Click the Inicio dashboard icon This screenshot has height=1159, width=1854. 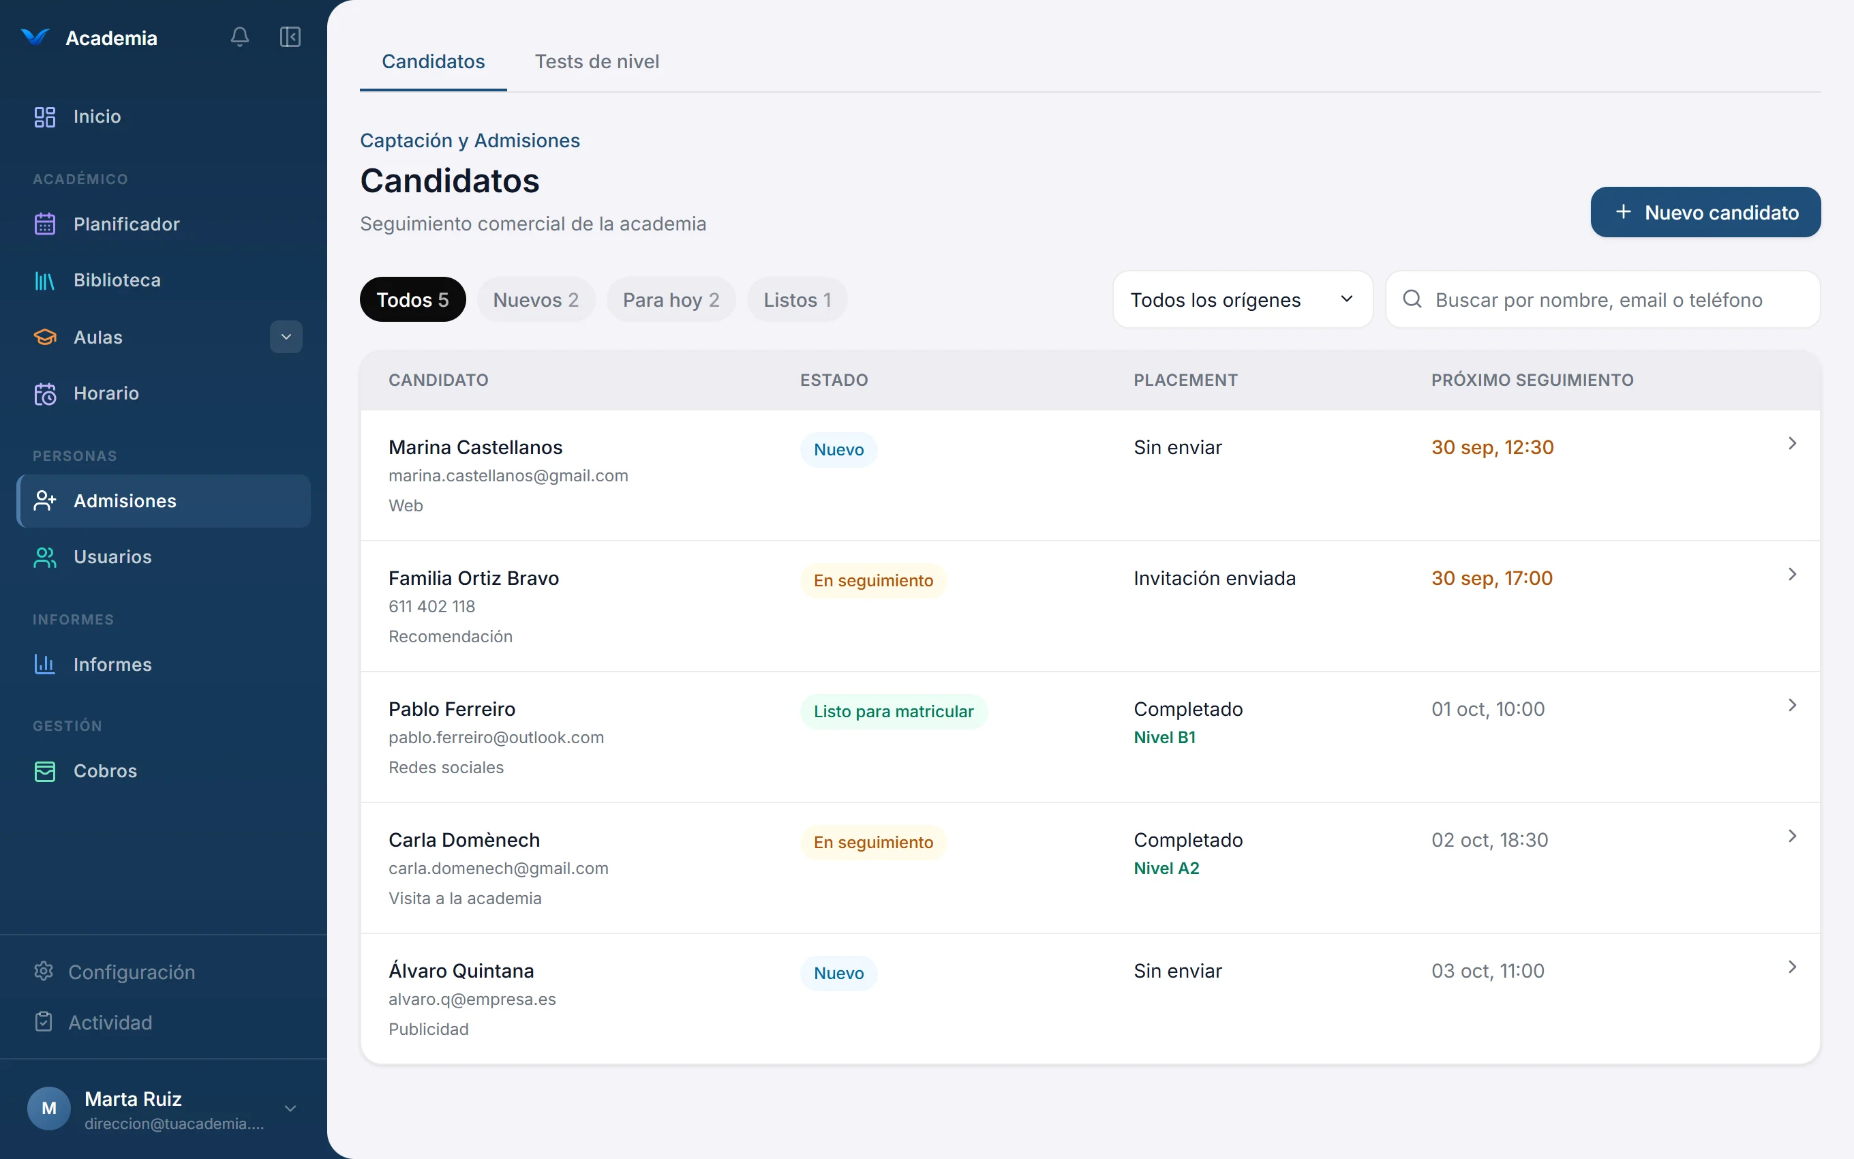tap(45, 117)
